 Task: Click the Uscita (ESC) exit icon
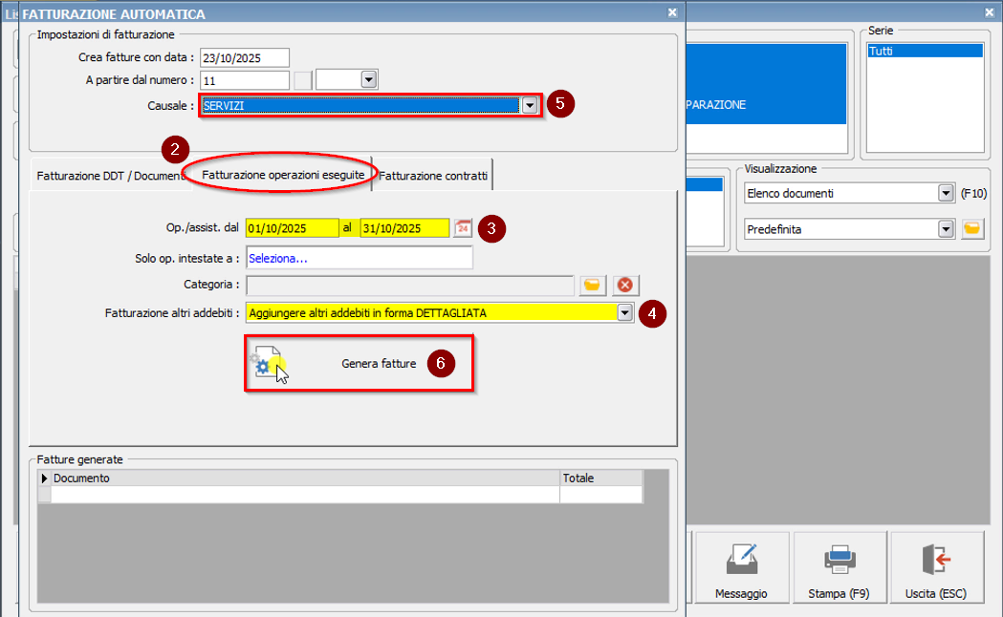tap(935, 559)
